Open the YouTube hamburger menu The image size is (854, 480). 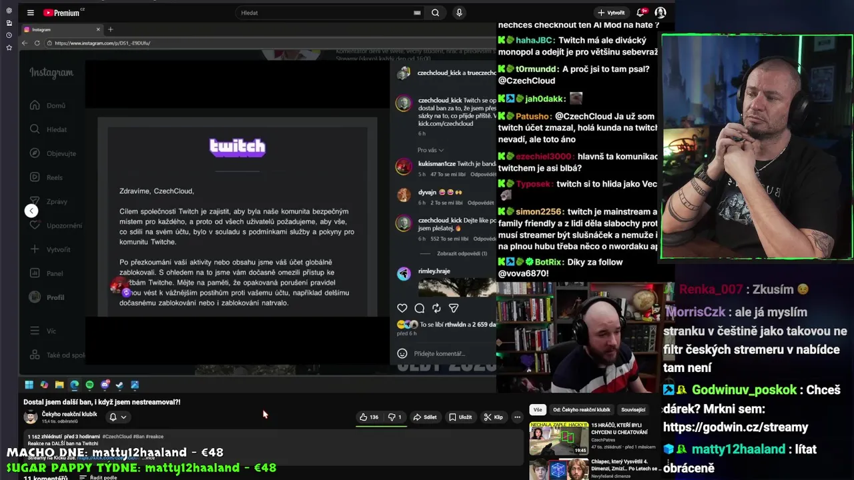pyautogui.click(x=30, y=13)
